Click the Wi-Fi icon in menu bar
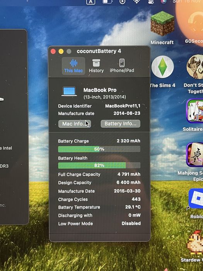The width and height of the screenshot is (203, 271). click(136, 2)
